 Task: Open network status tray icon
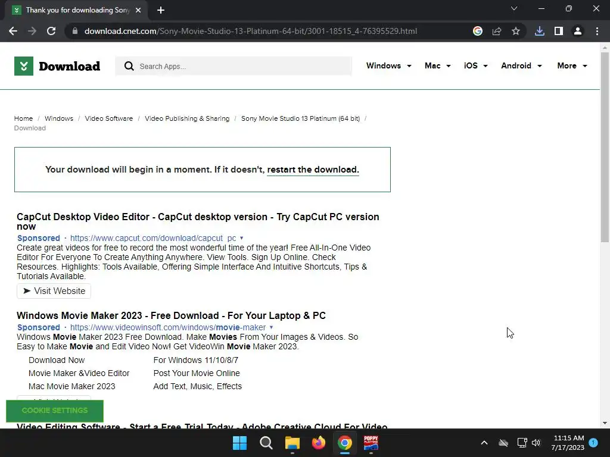pyautogui.click(x=522, y=443)
